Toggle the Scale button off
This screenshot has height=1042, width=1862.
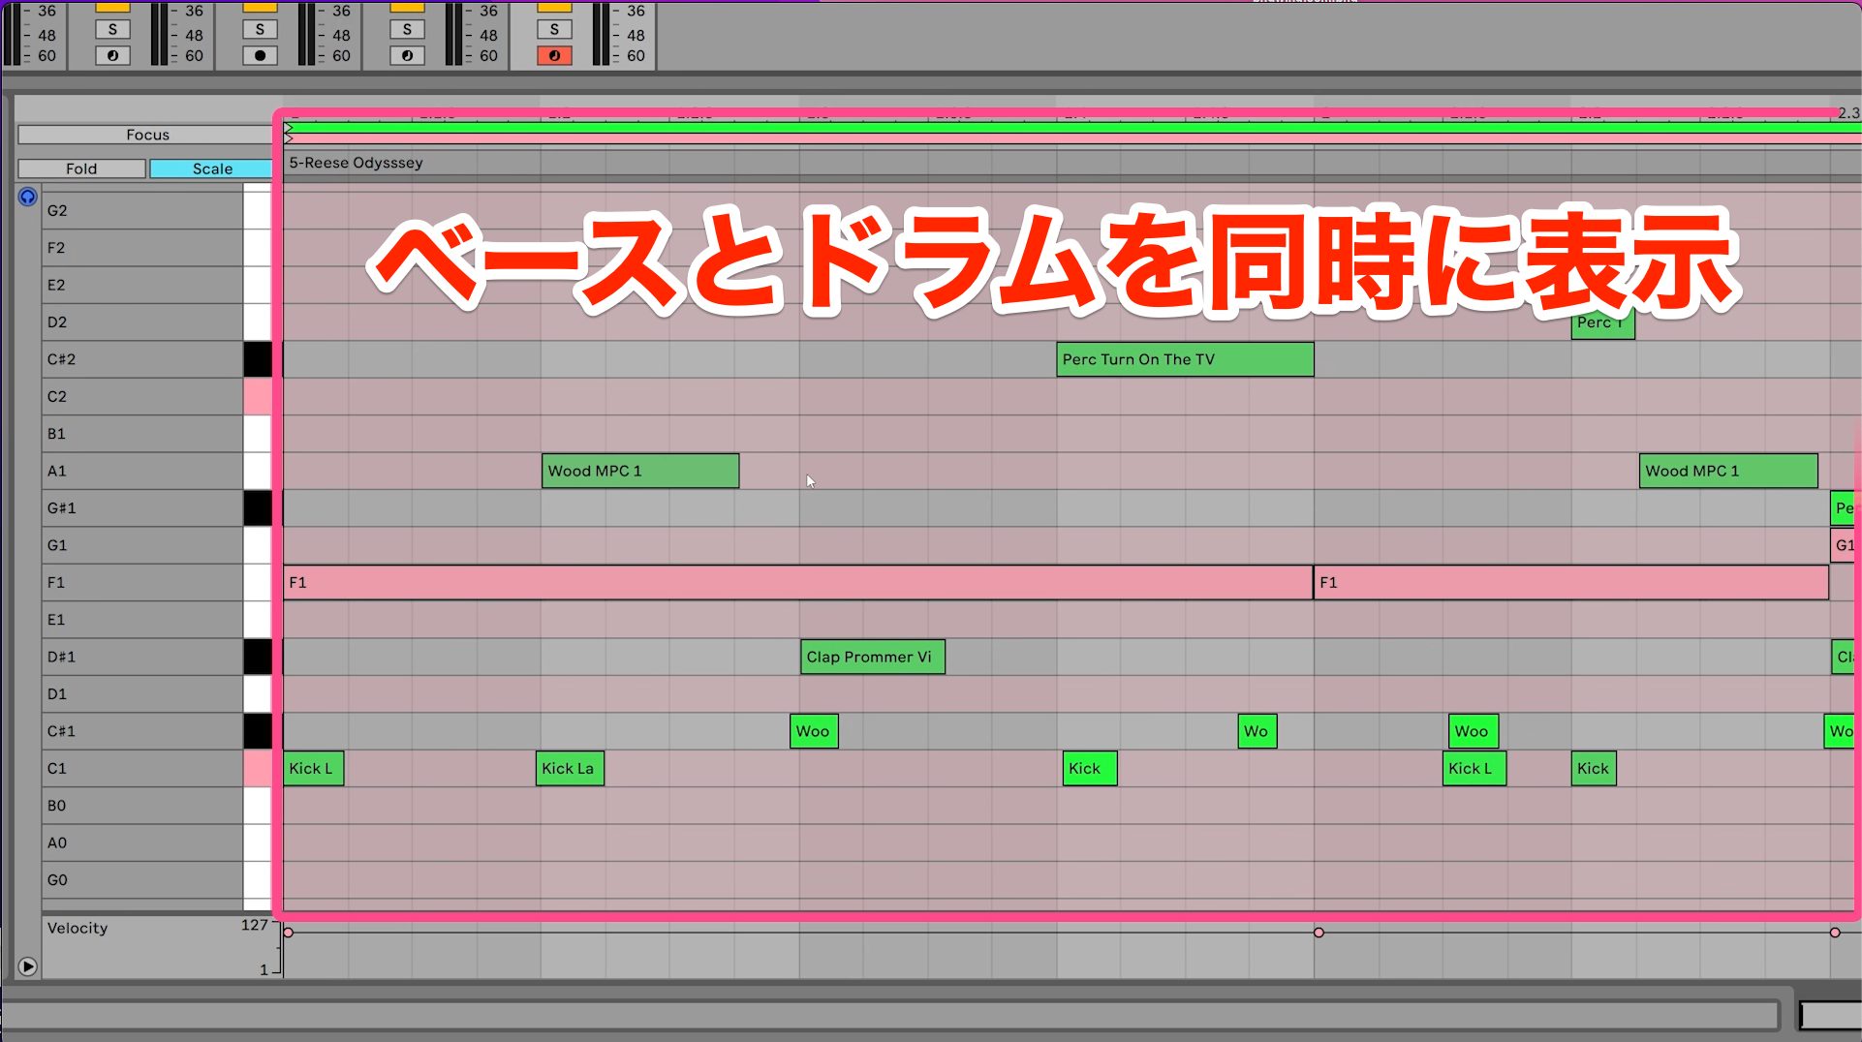(x=211, y=169)
